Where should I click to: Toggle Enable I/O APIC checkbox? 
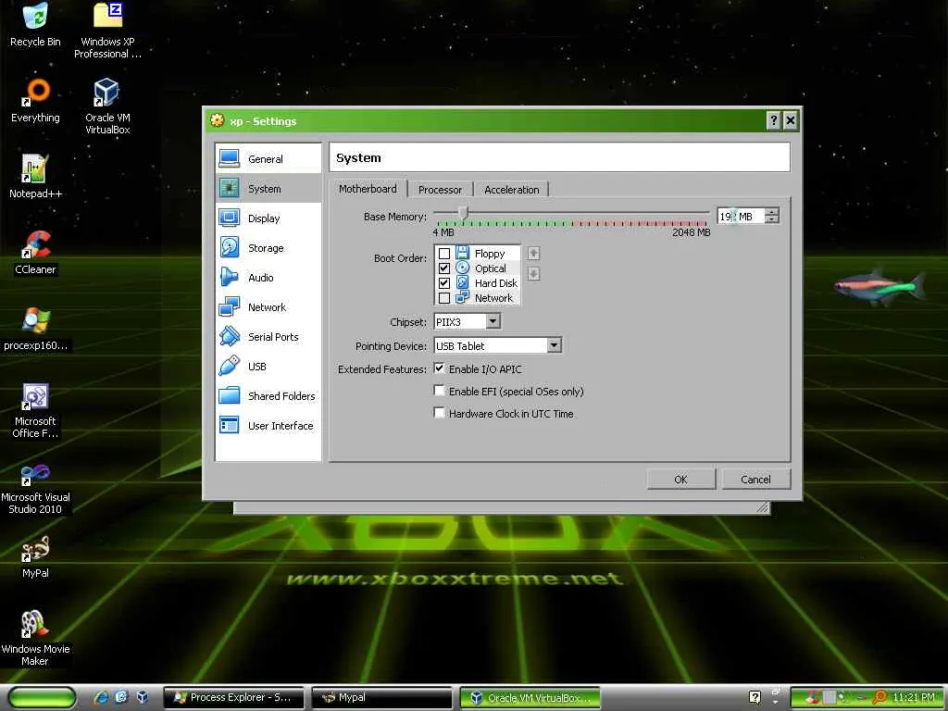440,368
